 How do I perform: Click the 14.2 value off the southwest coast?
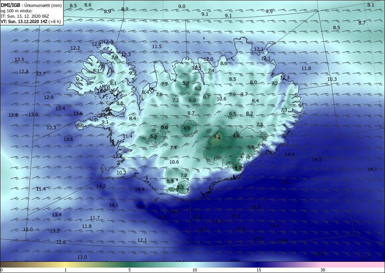click(101, 186)
